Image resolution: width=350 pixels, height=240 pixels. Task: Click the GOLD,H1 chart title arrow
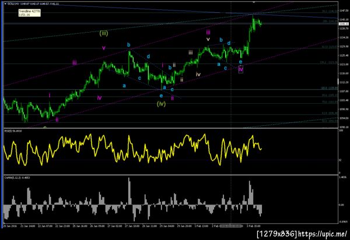pyautogui.click(x=6, y=4)
